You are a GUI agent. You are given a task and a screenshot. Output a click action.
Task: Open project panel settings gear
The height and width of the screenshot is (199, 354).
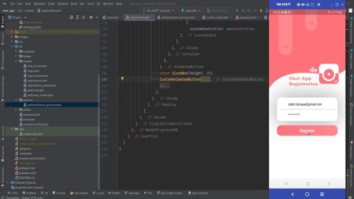[91, 17]
